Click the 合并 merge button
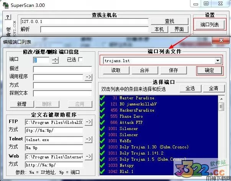 pos(145,70)
